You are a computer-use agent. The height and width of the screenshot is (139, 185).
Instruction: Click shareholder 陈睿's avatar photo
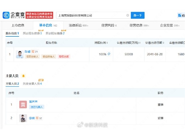(x=20, y=54)
